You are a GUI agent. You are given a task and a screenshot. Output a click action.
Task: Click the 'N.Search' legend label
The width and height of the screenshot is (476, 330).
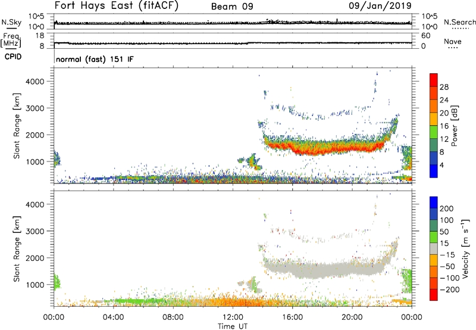coord(459,22)
